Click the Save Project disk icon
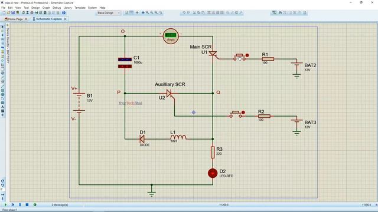Image resolution: width=378 pixels, height=212 pixels. [13, 13]
